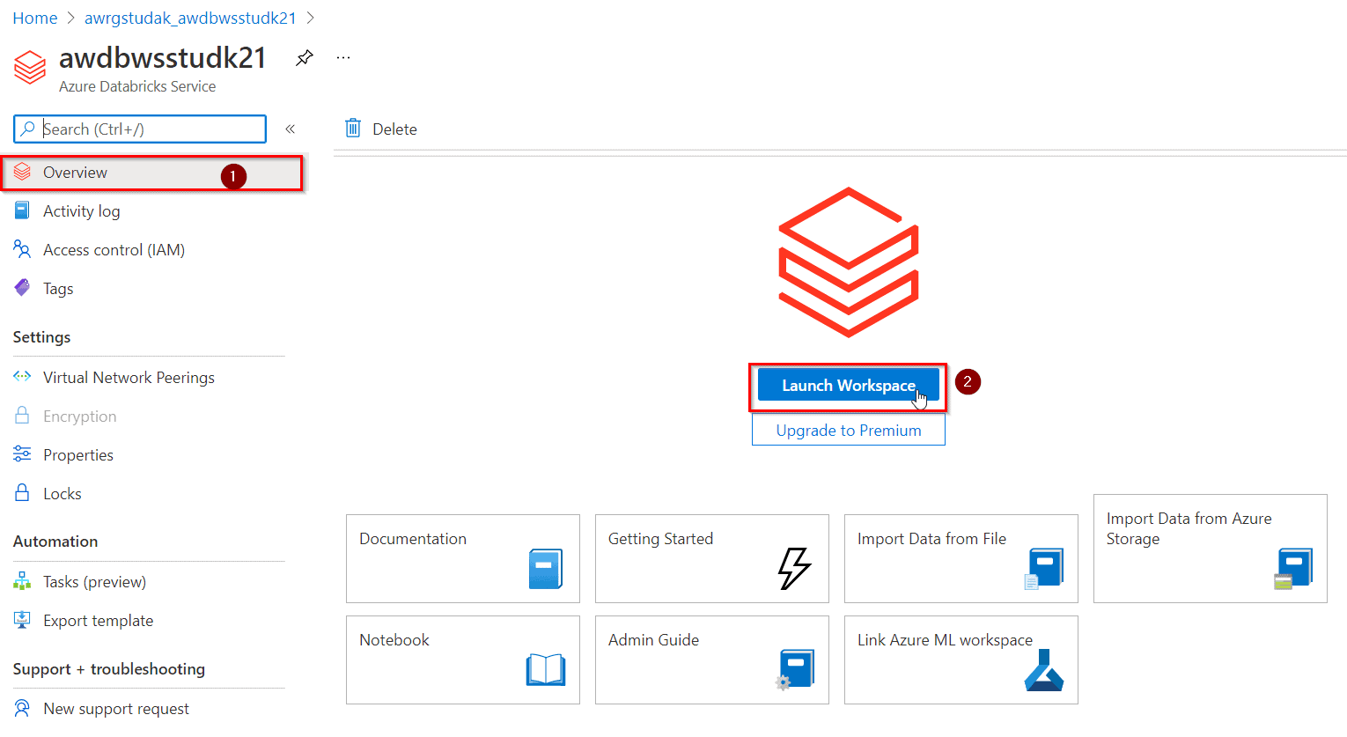Switch to the Overview section
This screenshot has width=1347, height=737.
point(75,172)
